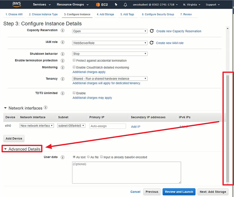The width and height of the screenshot is (234, 197).
Task: Open the Support menu
Action: 213,5
